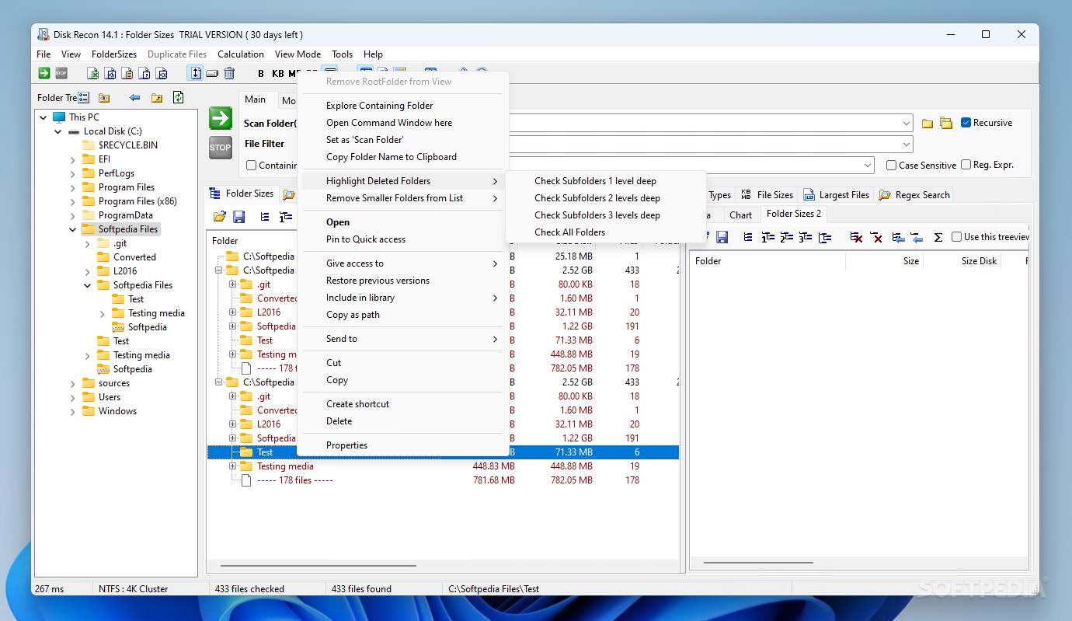Click the horizontal scrollbar under Folder Sizes 2 pane

pos(757,562)
